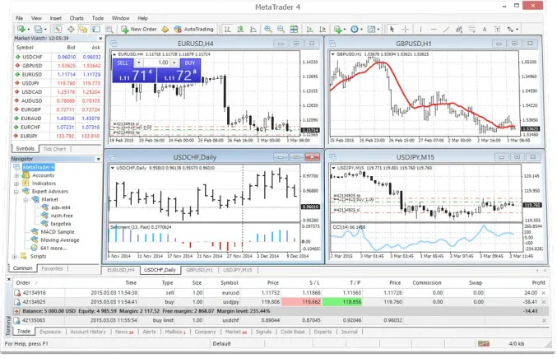Open dropdown arrow beside Profiles icon
Viewport: 557px width, 358px height.
point(45,30)
